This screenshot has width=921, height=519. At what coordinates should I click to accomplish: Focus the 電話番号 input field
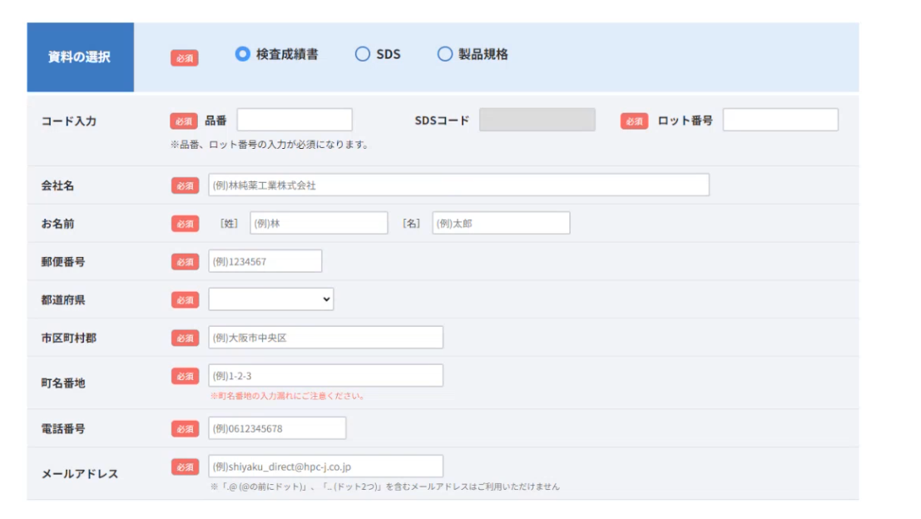(x=277, y=428)
